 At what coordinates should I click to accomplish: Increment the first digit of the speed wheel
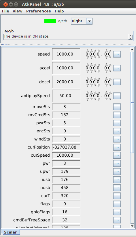pyautogui.click(x=88, y=51)
